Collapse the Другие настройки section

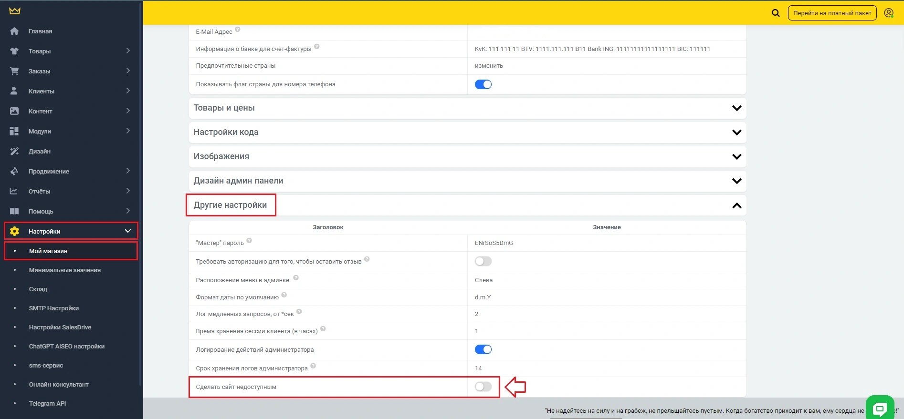(736, 205)
